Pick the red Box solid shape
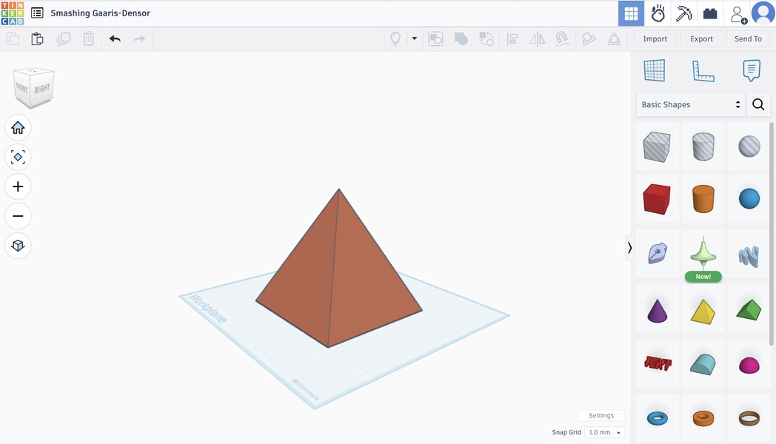Screen dimensions: 776x444 tap(656, 199)
